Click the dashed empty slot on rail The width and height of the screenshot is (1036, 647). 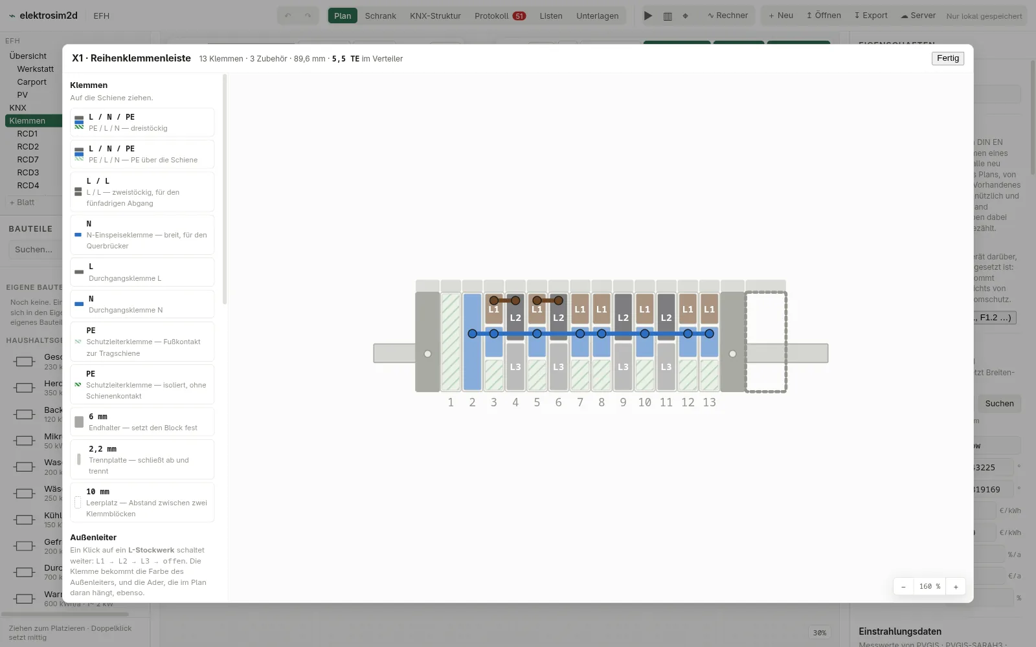pyautogui.click(x=766, y=342)
